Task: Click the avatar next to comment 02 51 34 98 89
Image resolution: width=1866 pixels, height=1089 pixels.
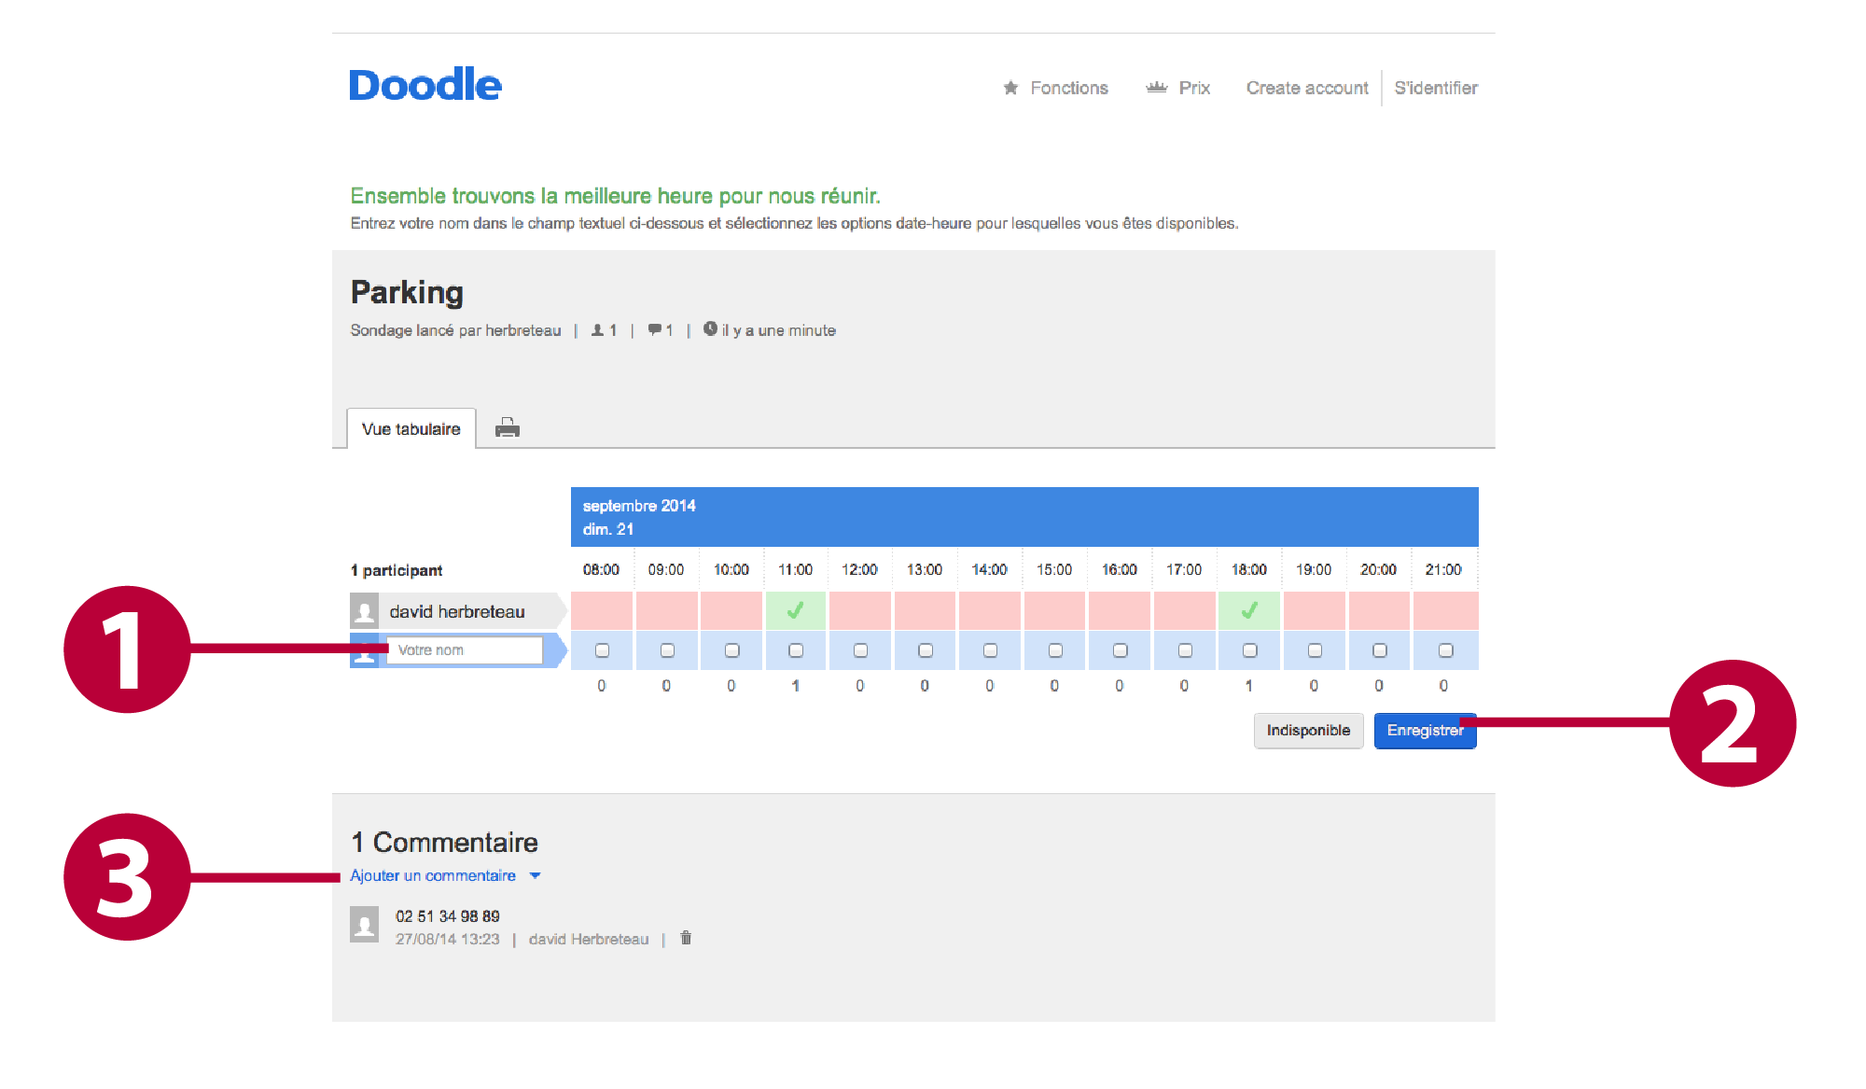Action: pyautogui.click(x=365, y=925)
